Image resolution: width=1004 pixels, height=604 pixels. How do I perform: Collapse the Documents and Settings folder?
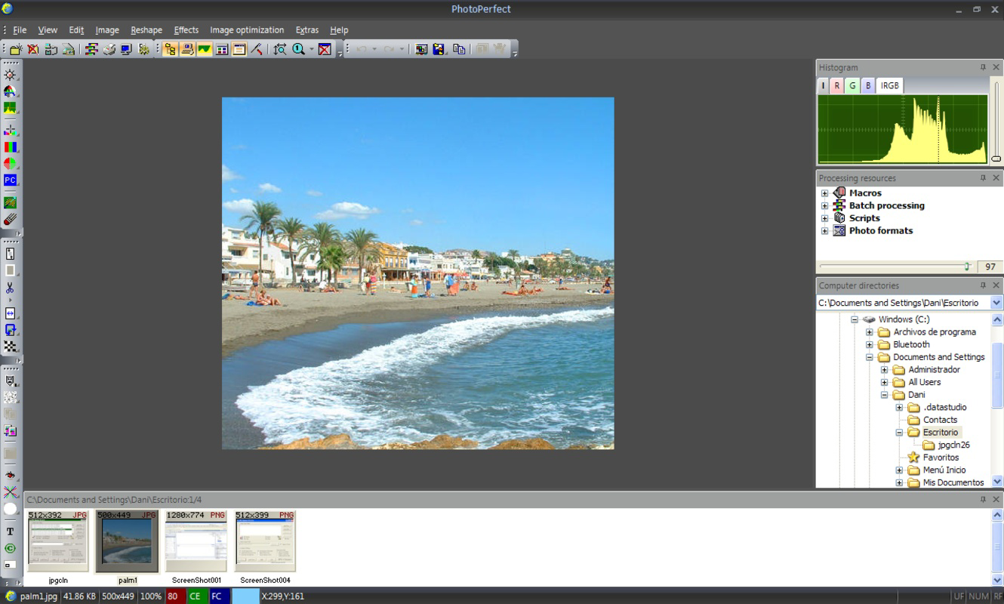pos(870,356)
